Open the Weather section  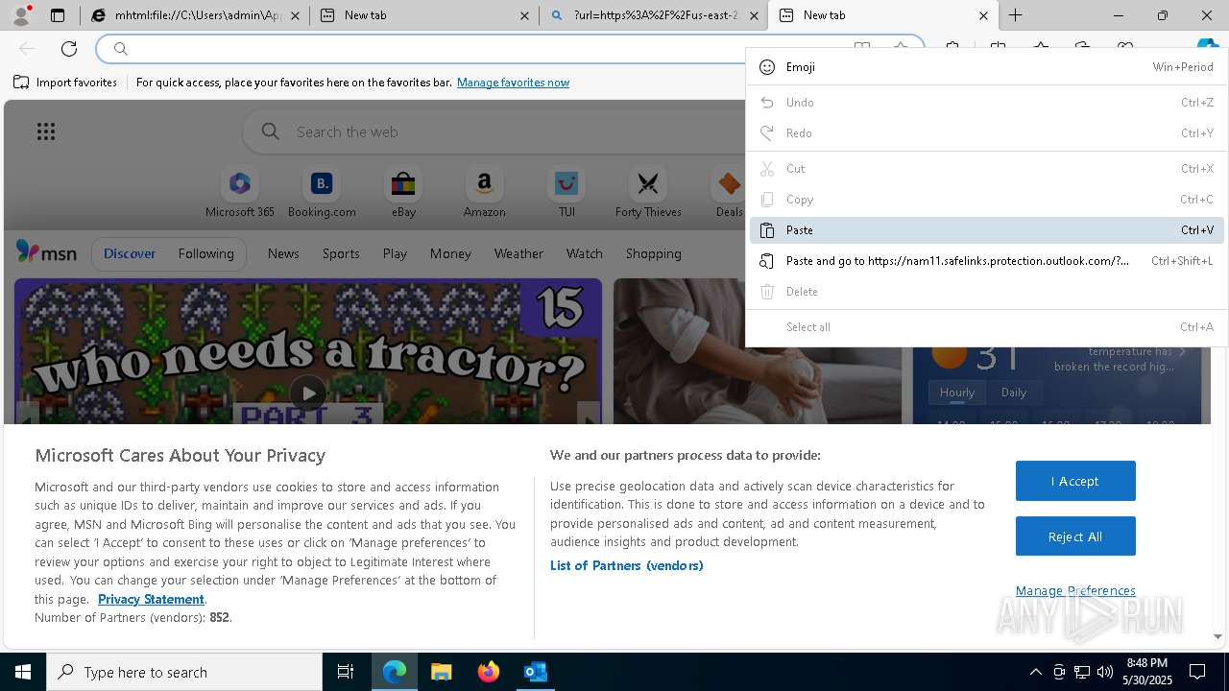coord(518,253)
